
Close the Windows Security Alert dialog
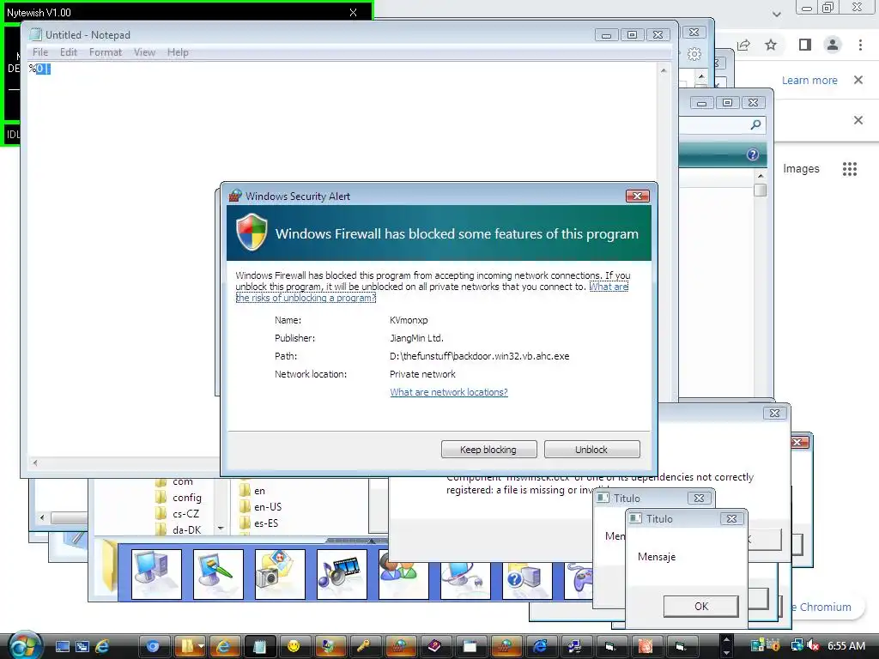point(638,196)
